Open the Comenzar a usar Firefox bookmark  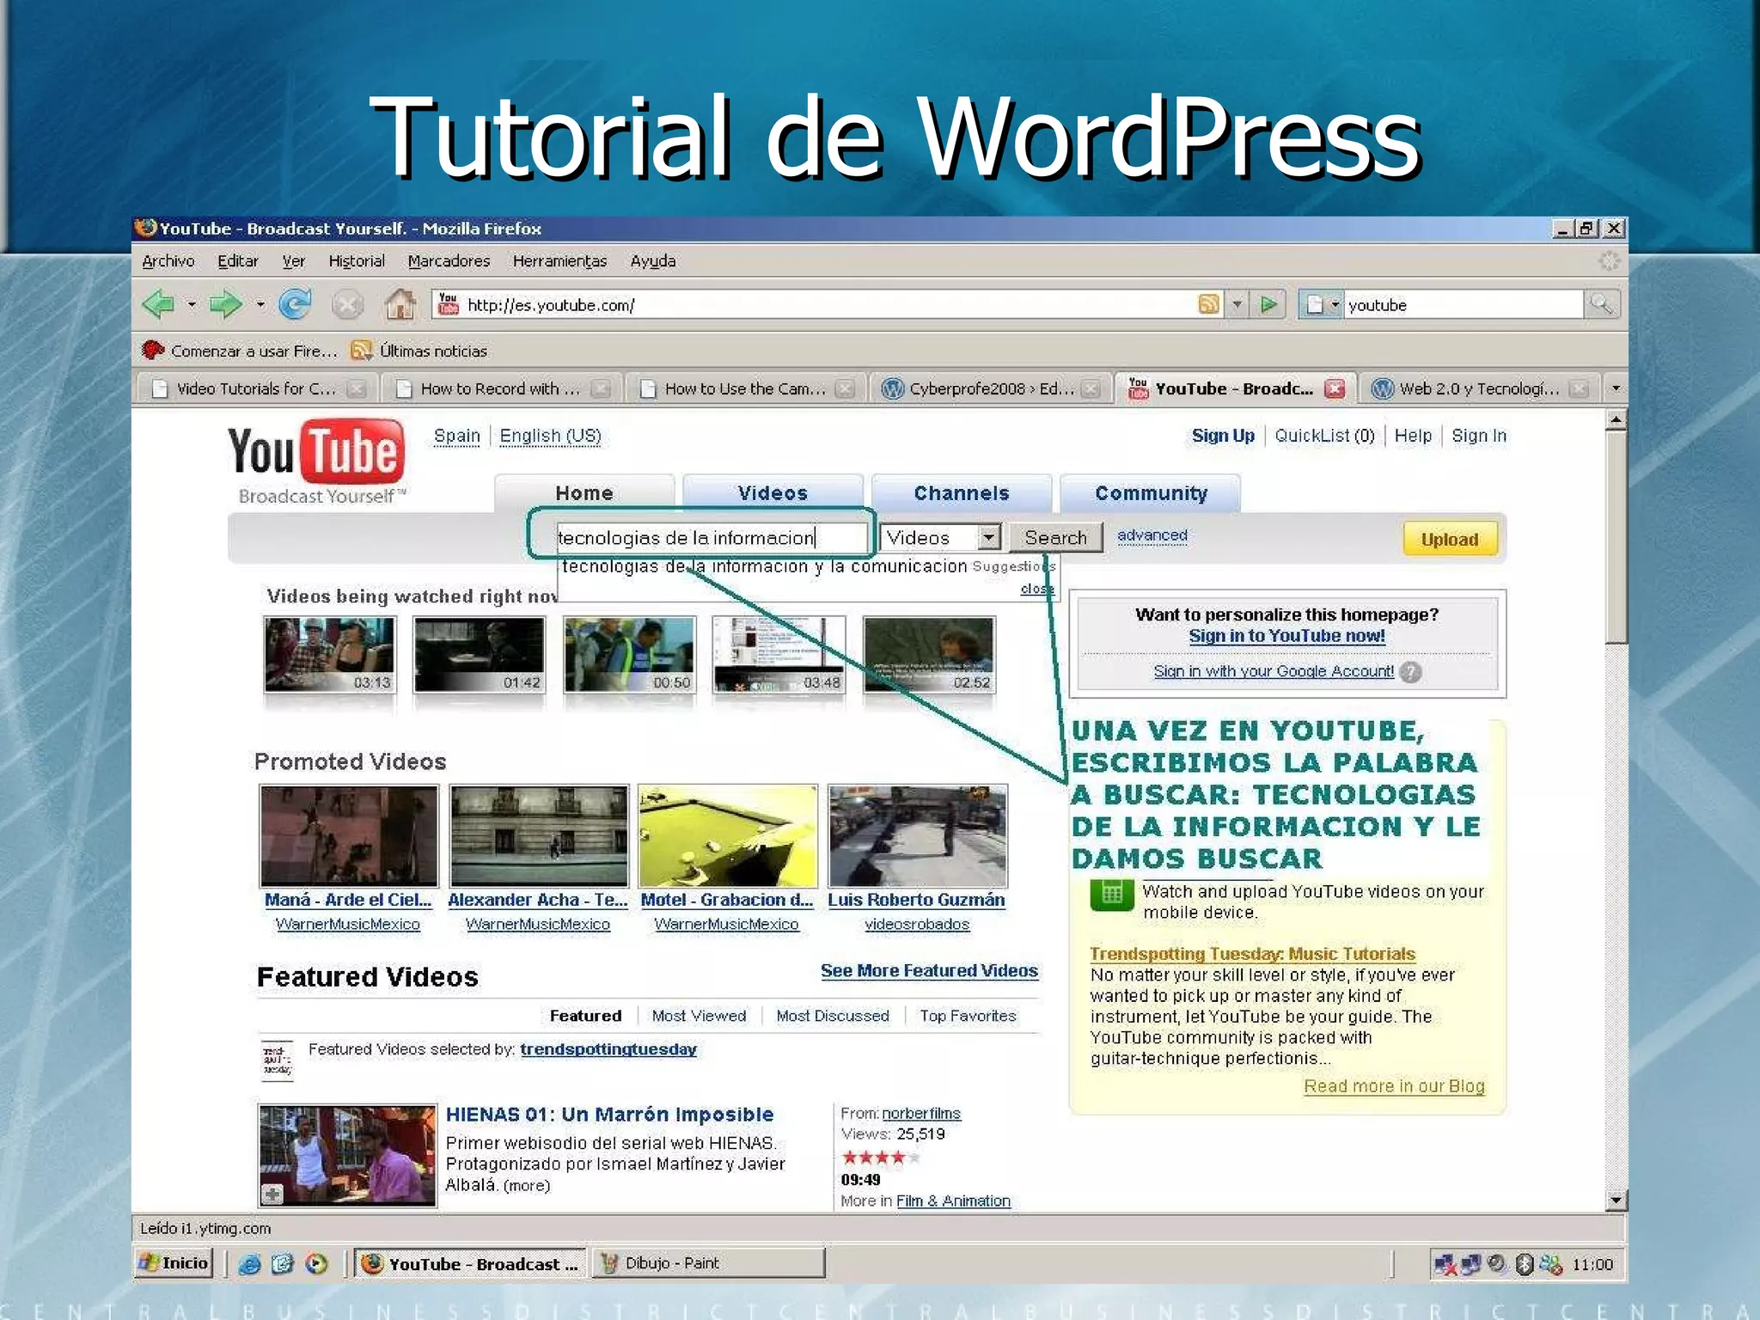point(240,351)
